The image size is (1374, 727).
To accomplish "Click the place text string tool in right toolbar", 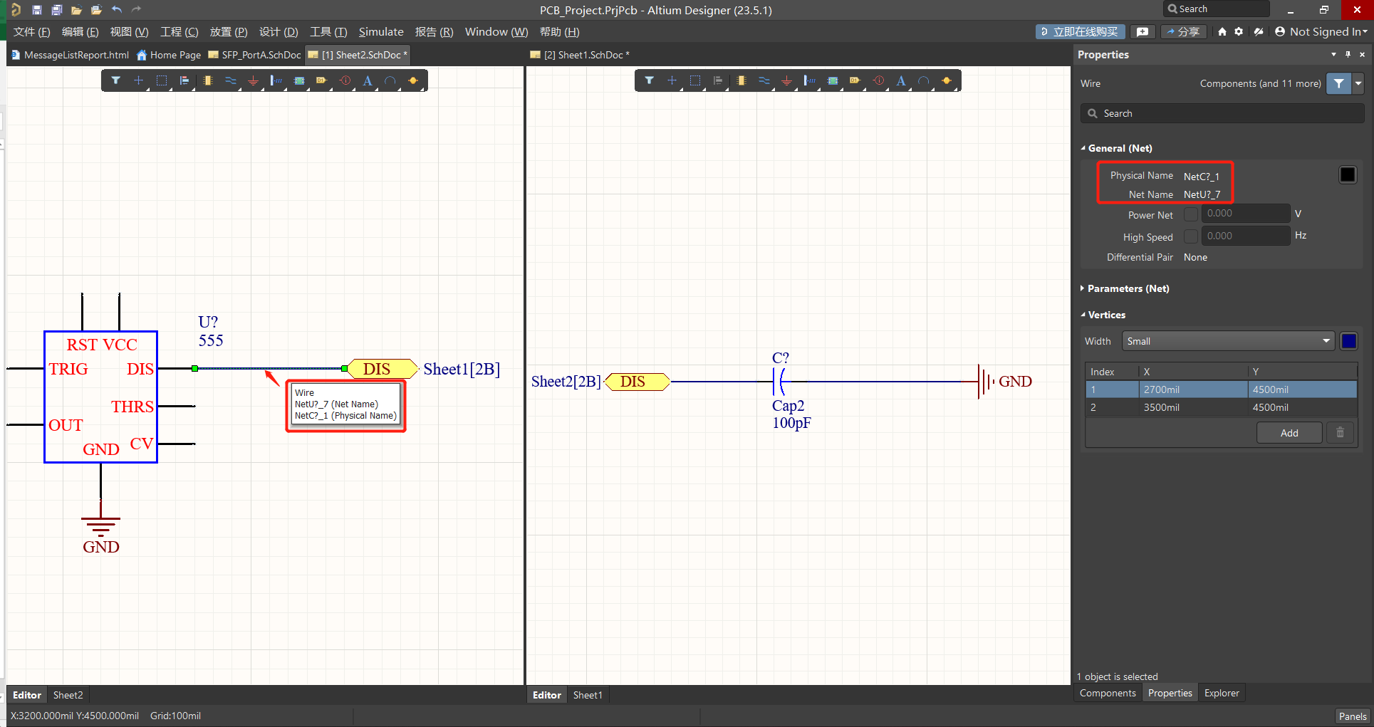I will [x=901, y=80].
